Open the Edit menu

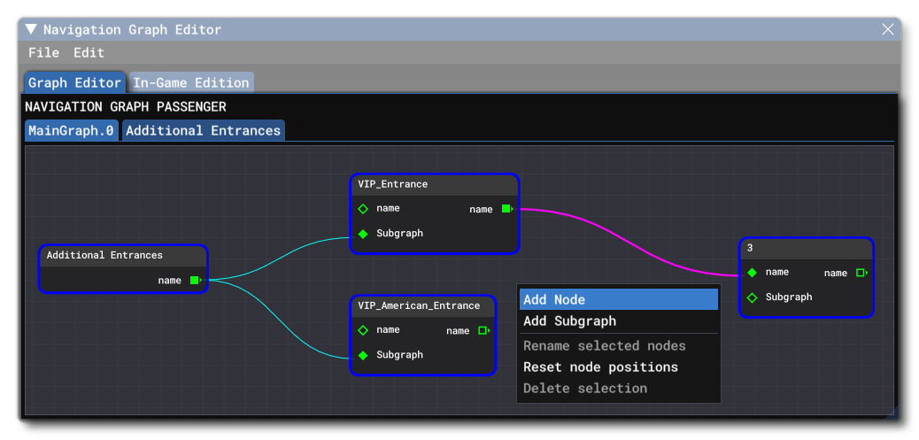(89, 53)
